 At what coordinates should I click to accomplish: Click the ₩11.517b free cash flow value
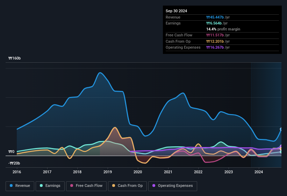[215, 35]
